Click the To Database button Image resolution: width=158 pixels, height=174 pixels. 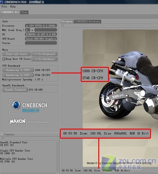pos(45,59)
